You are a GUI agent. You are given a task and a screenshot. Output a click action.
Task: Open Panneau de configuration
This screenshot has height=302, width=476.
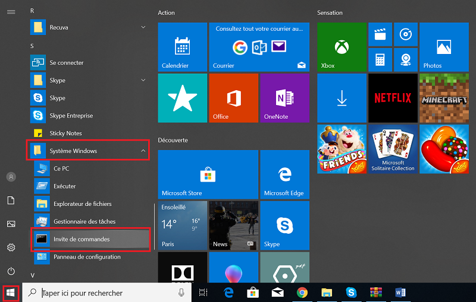coord(92,256)
